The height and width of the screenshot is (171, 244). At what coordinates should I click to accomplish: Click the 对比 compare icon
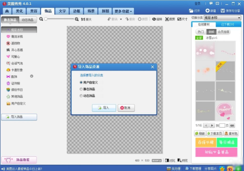coord(167,160)
